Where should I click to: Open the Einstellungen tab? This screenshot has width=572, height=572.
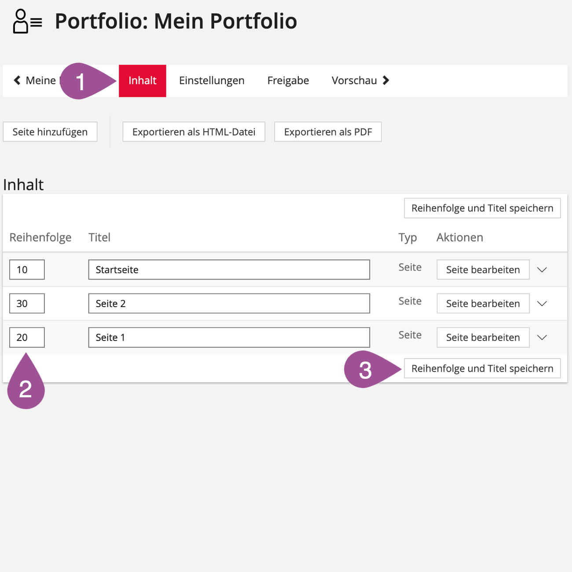212,81
